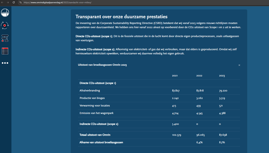Click the total 2021 value 102.579
Image resolution: width=269 pixels, height=153 pixels.
pos(176,135)
